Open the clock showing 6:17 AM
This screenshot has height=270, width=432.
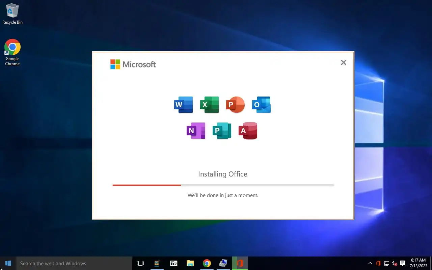(418, 263)
